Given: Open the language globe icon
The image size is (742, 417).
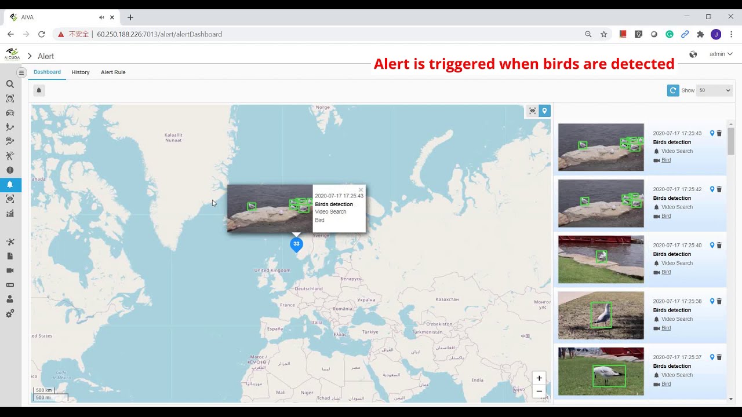Looking at the screenshot, I should click(693, 54).
